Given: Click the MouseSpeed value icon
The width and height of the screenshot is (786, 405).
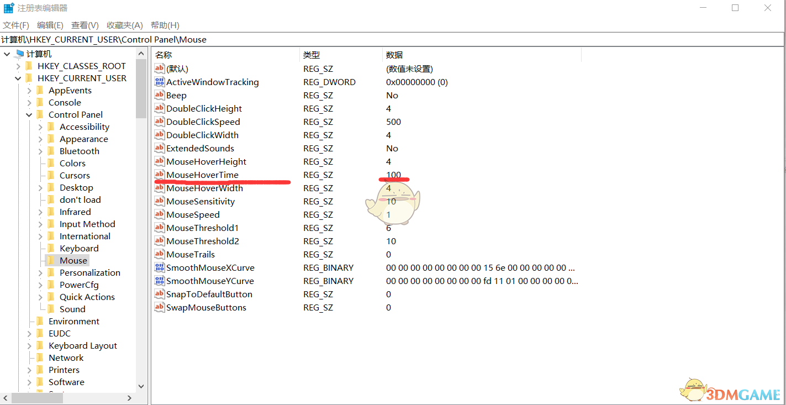Looking at the screenshot, I should pos(160,214).
